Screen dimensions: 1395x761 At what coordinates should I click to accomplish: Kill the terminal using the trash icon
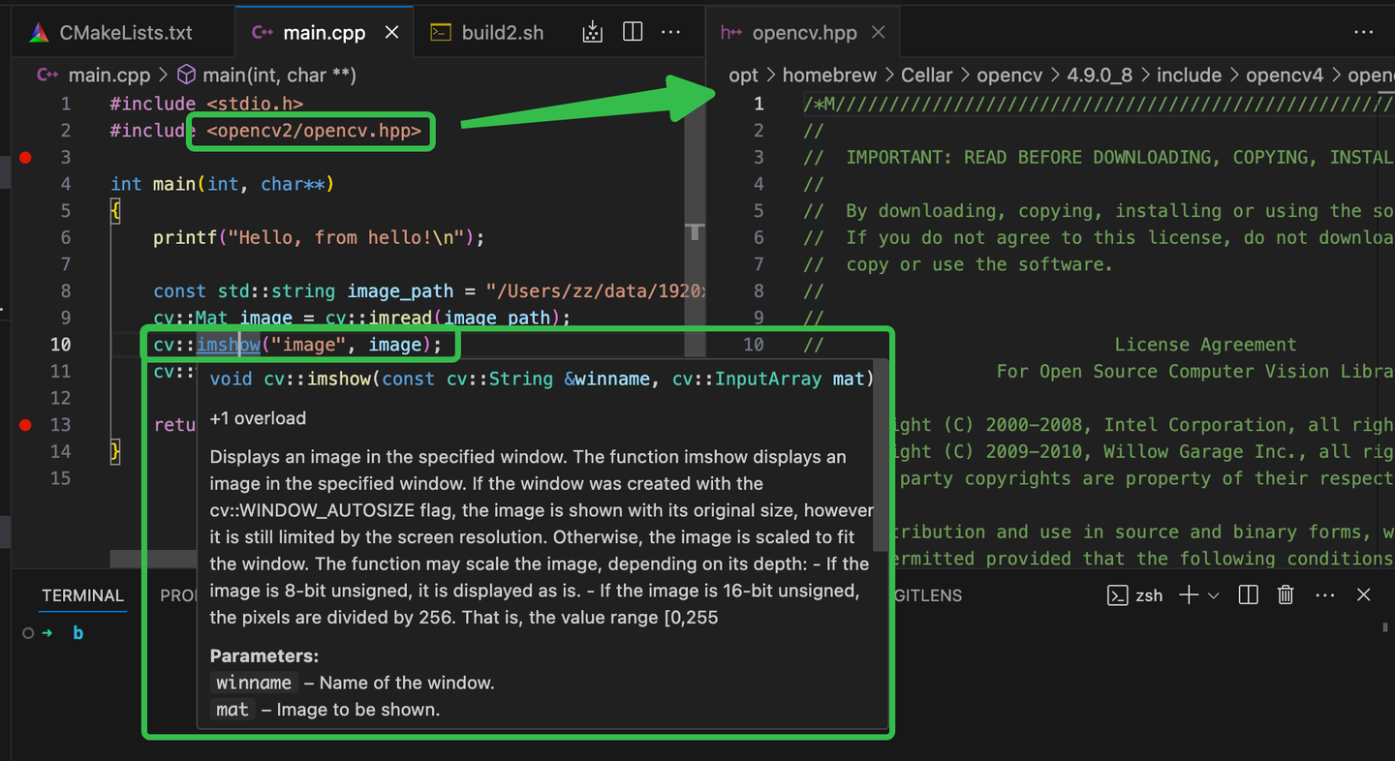point(1286,594)
